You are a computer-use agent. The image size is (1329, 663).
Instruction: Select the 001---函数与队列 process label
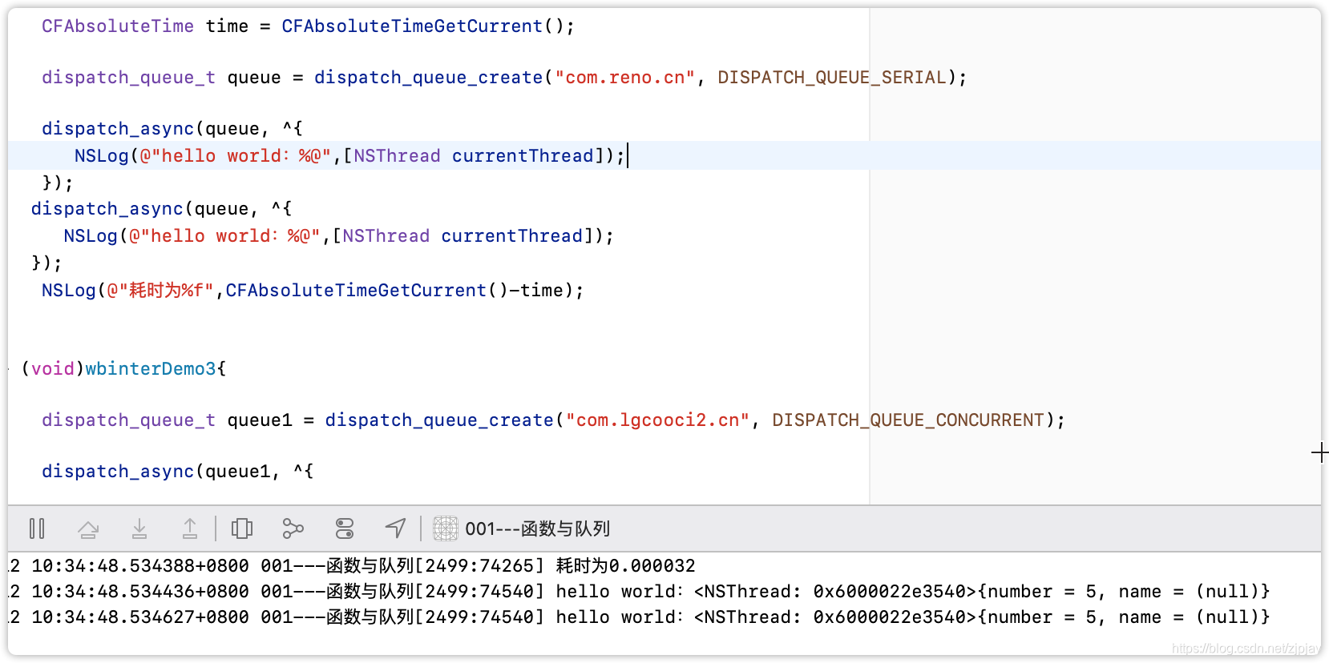537,528
